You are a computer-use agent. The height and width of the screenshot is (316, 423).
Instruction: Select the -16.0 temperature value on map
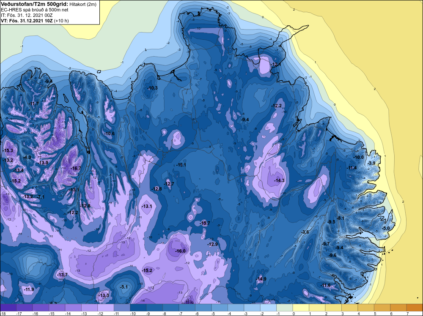click(x=181, y=251)
